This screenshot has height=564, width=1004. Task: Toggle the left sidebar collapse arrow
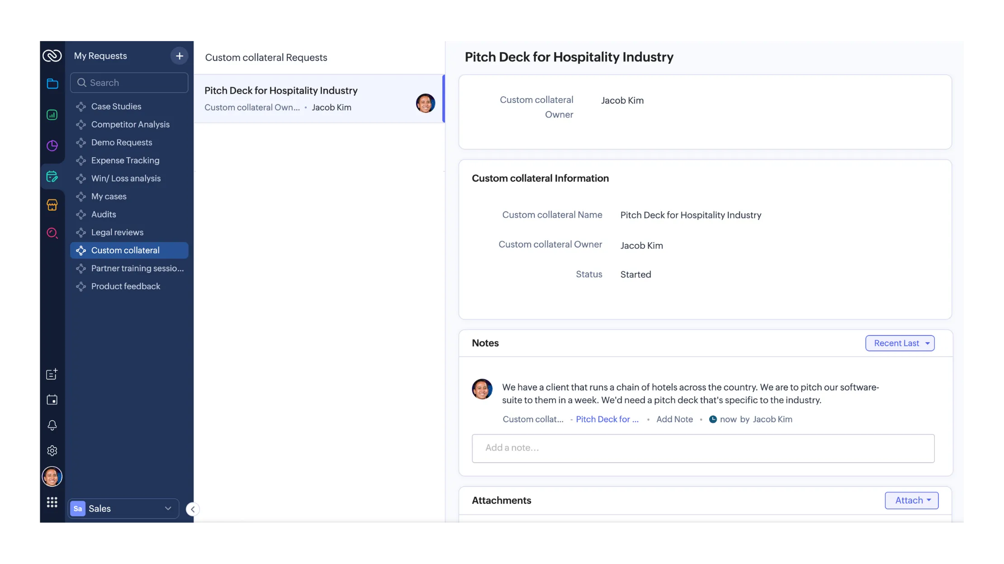(x=193, y=509)
